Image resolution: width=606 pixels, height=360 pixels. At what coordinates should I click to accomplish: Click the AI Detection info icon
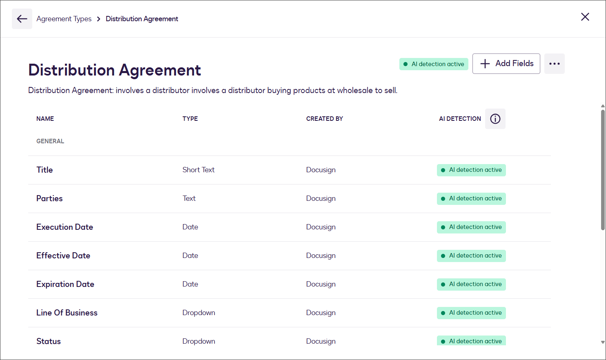(495, 119)
